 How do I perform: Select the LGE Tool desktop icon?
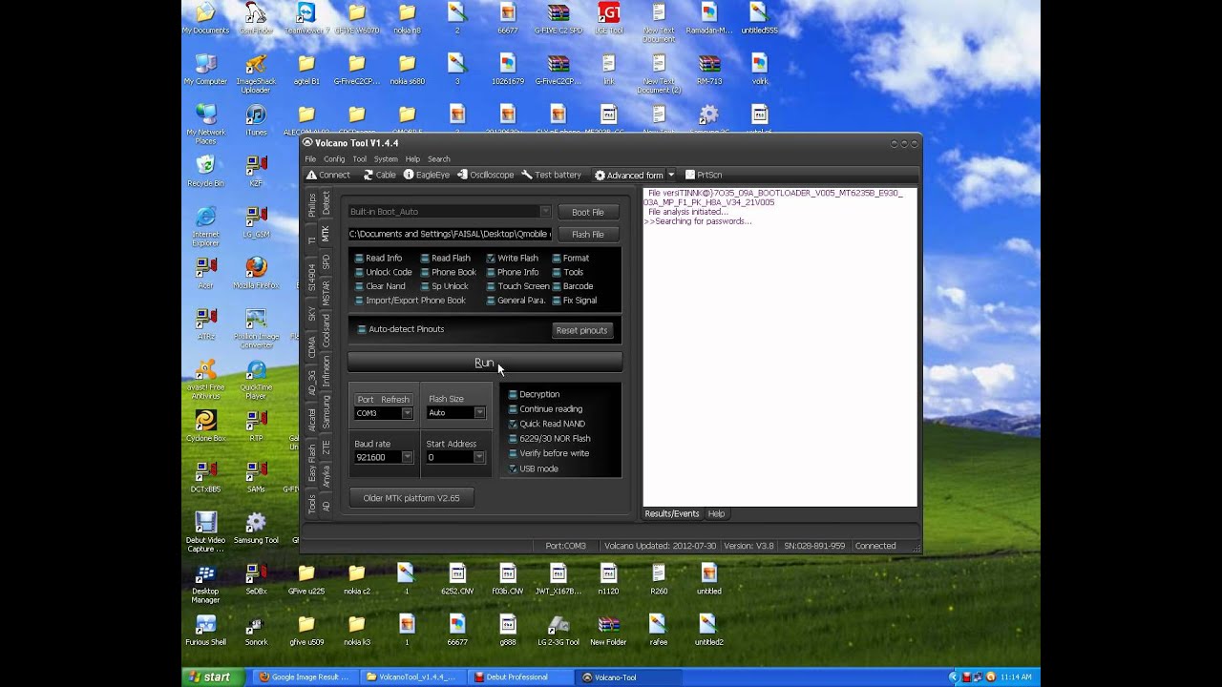tap(608, 18)
